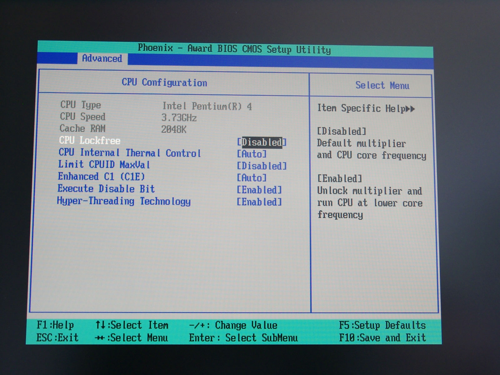Change the Enhanced C1 Auto value
Image resolution: width=500 pixels, height=375 pixels.
[252, 178]
